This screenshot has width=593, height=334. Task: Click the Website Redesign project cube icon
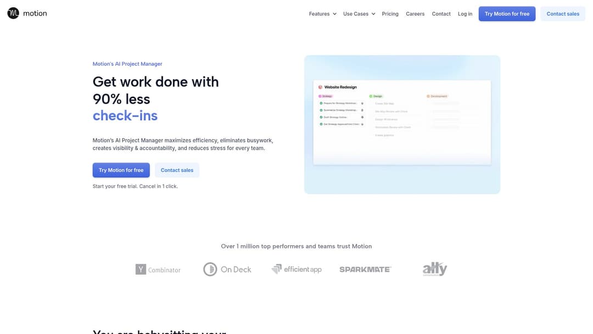[x=321, y=87]
